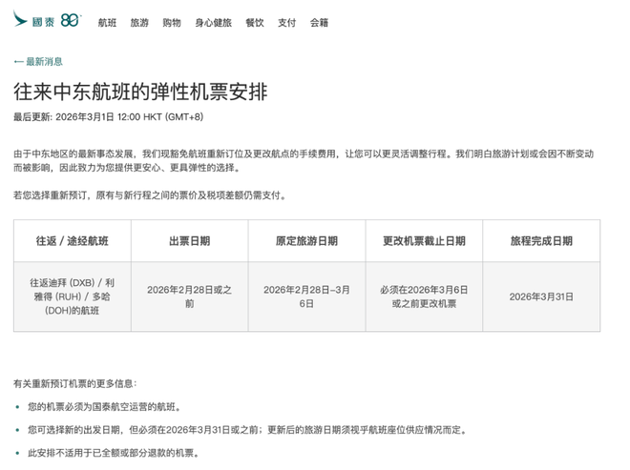
Task: Open the 身心健康 menu item
Action: [213, 21]
